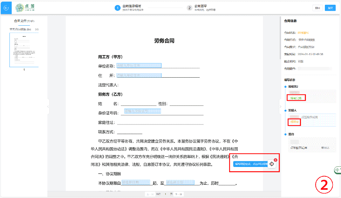Click the 合同信息 panel heading

click(x=290, y=21)
